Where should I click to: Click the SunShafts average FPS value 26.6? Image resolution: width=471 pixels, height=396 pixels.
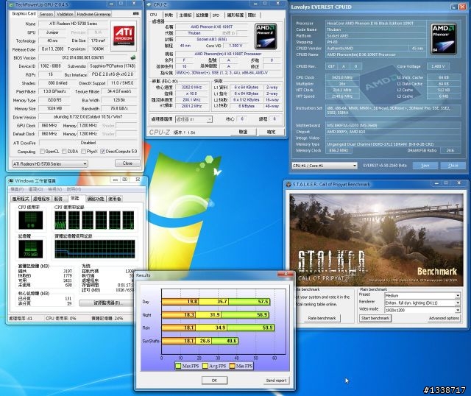click(x=205, y=341)
